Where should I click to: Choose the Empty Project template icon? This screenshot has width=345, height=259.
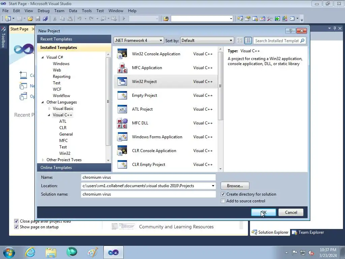[x=122, y=95]
